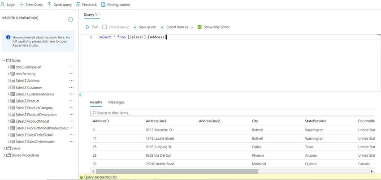Click the New Query plus icon
This screenshot has height=180, width=381.
(x=22, y=4)
